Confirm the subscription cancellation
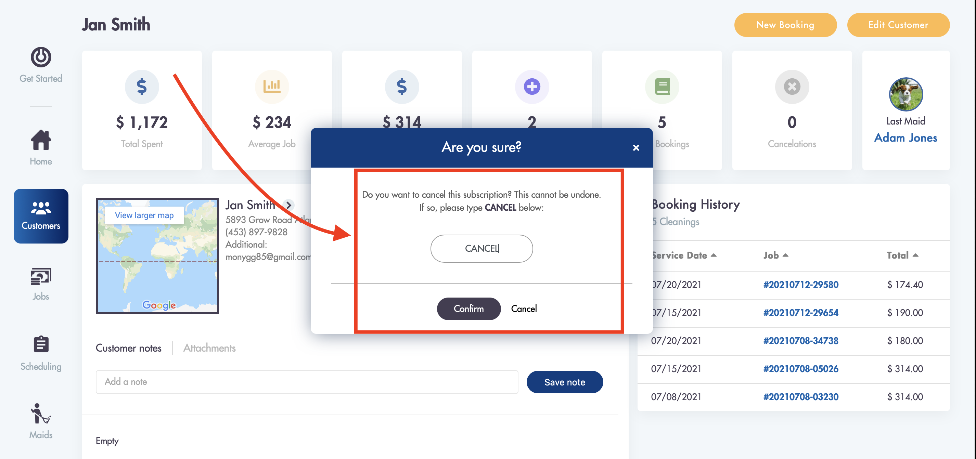This screenshot has height=459, width=976. (469, 309)
